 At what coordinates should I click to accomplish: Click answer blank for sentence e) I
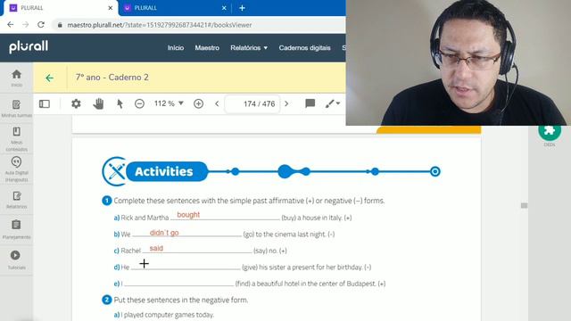click(x=178, y=284)
